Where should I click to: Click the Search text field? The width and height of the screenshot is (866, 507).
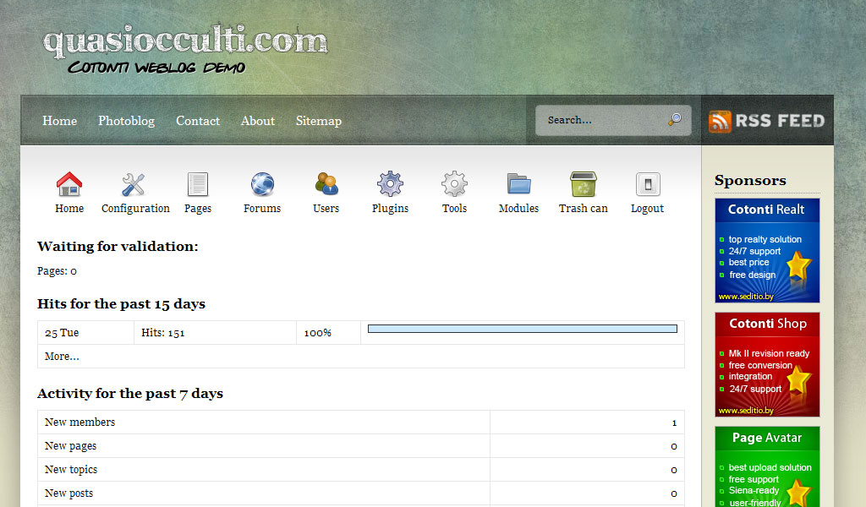coord(600,120)
